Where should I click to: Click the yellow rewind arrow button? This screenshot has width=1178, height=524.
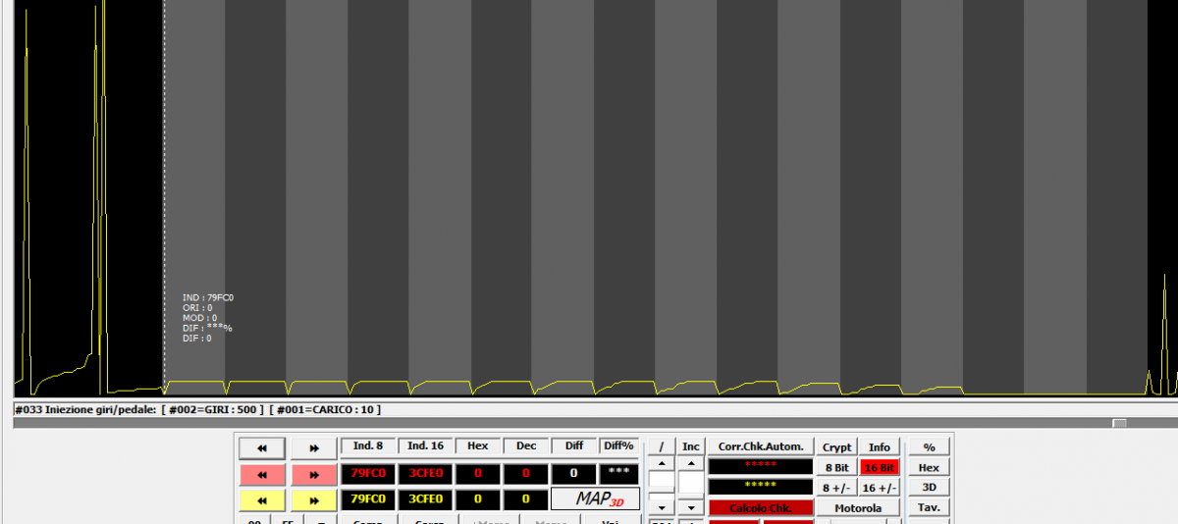(262, 499)
